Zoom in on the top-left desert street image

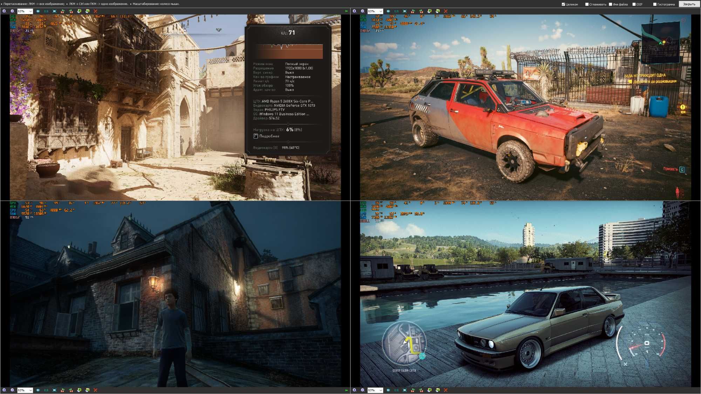[x=4, y=11]
